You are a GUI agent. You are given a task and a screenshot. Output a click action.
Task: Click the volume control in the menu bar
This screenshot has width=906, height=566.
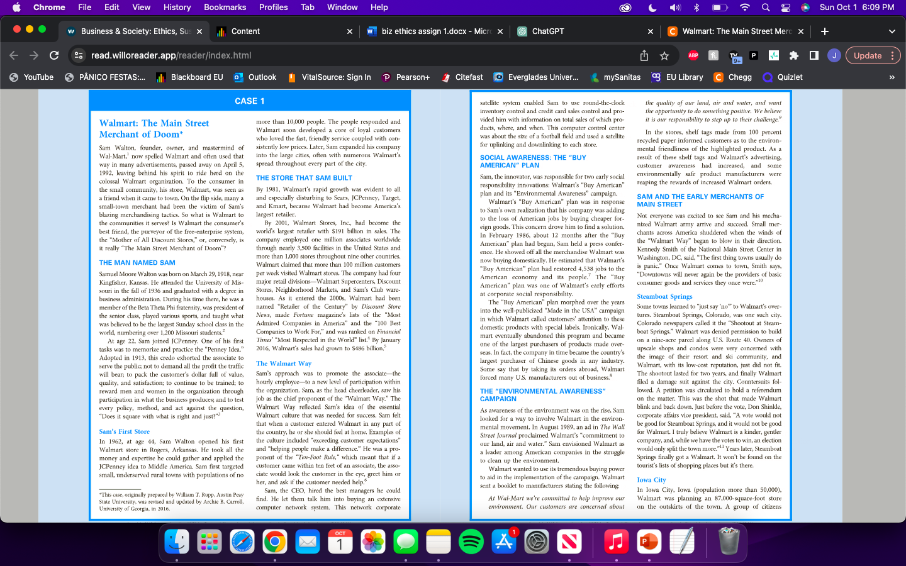click(x=674, y=8)
